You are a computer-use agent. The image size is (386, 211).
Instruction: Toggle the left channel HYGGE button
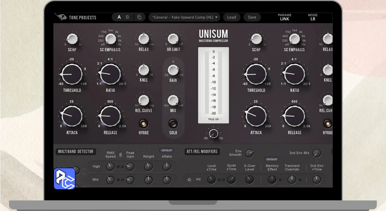144,124
